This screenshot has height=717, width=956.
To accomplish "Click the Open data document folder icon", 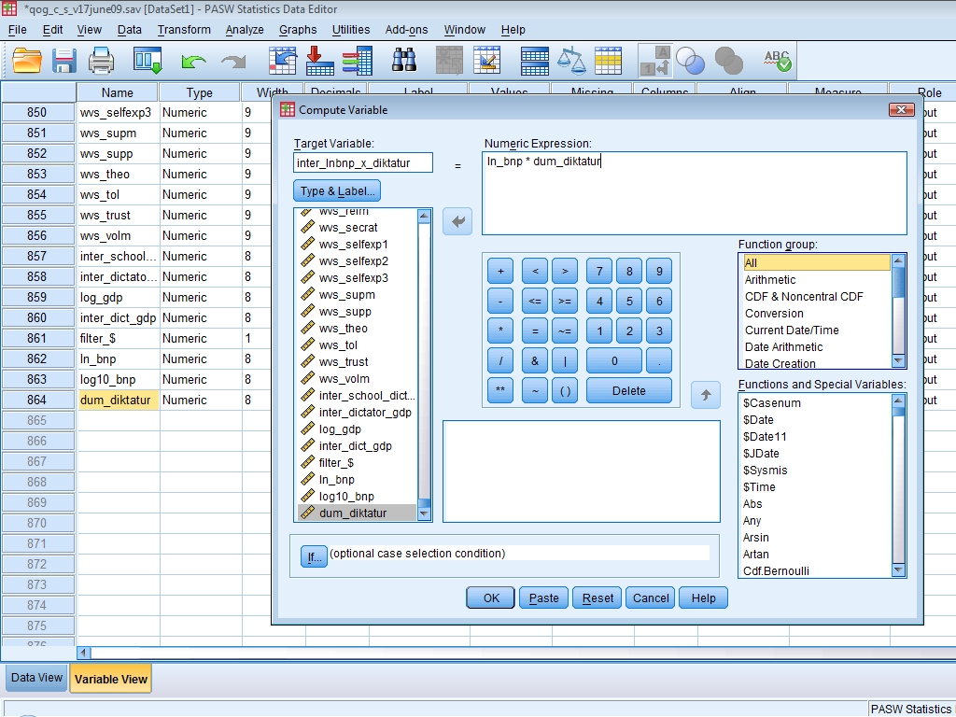I will [27, 61].
